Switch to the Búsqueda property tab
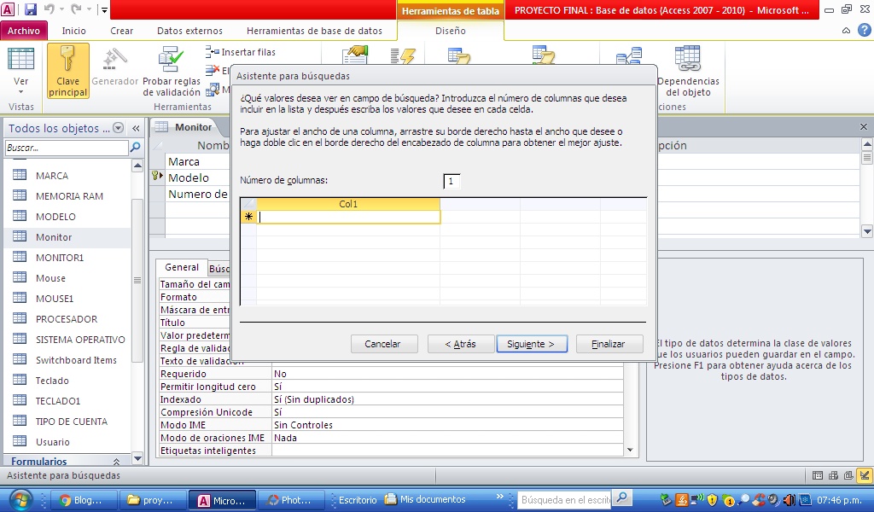 218,267
